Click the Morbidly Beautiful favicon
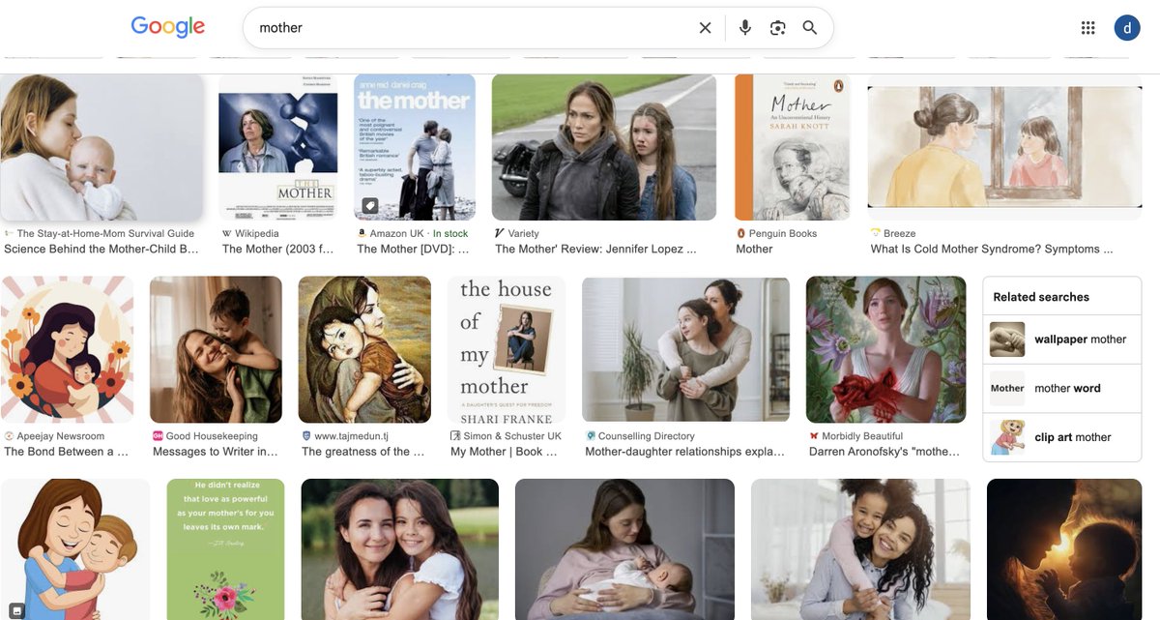 814,437
